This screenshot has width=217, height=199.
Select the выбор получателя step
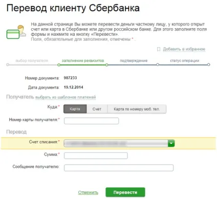[32, 60]
